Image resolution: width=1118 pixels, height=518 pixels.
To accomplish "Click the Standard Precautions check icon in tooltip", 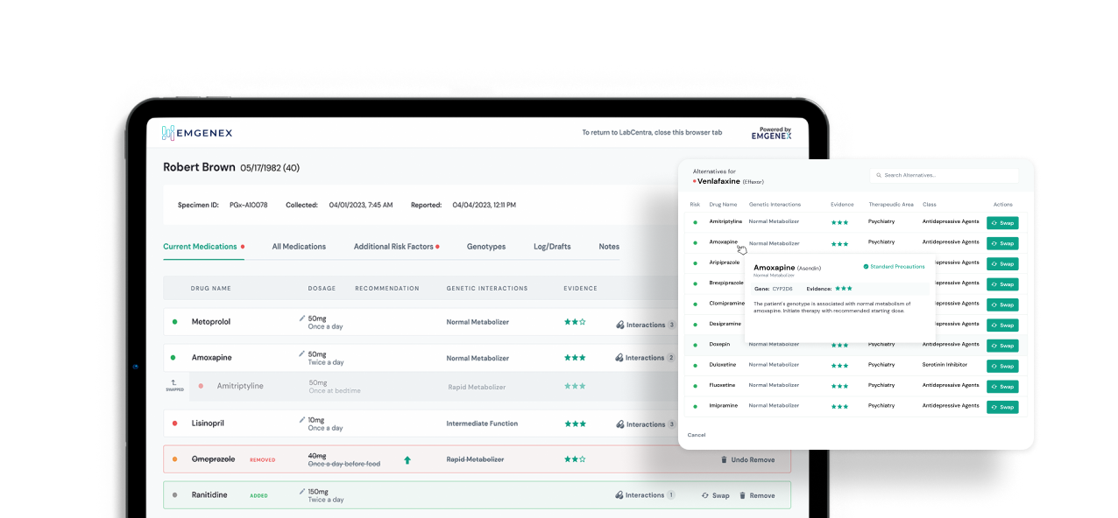I will 866,266.
